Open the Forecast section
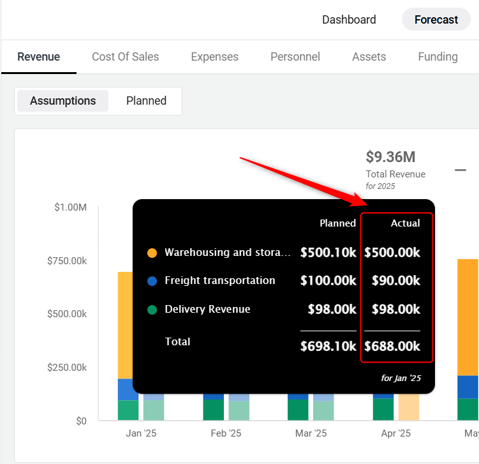 [436, 20]
